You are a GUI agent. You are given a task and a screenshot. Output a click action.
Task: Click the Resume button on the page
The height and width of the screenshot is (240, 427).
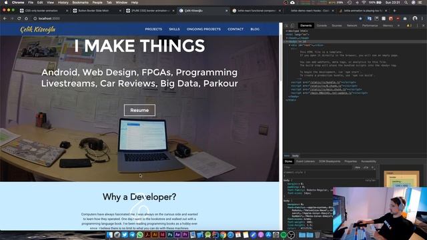[x=139, y=110]
